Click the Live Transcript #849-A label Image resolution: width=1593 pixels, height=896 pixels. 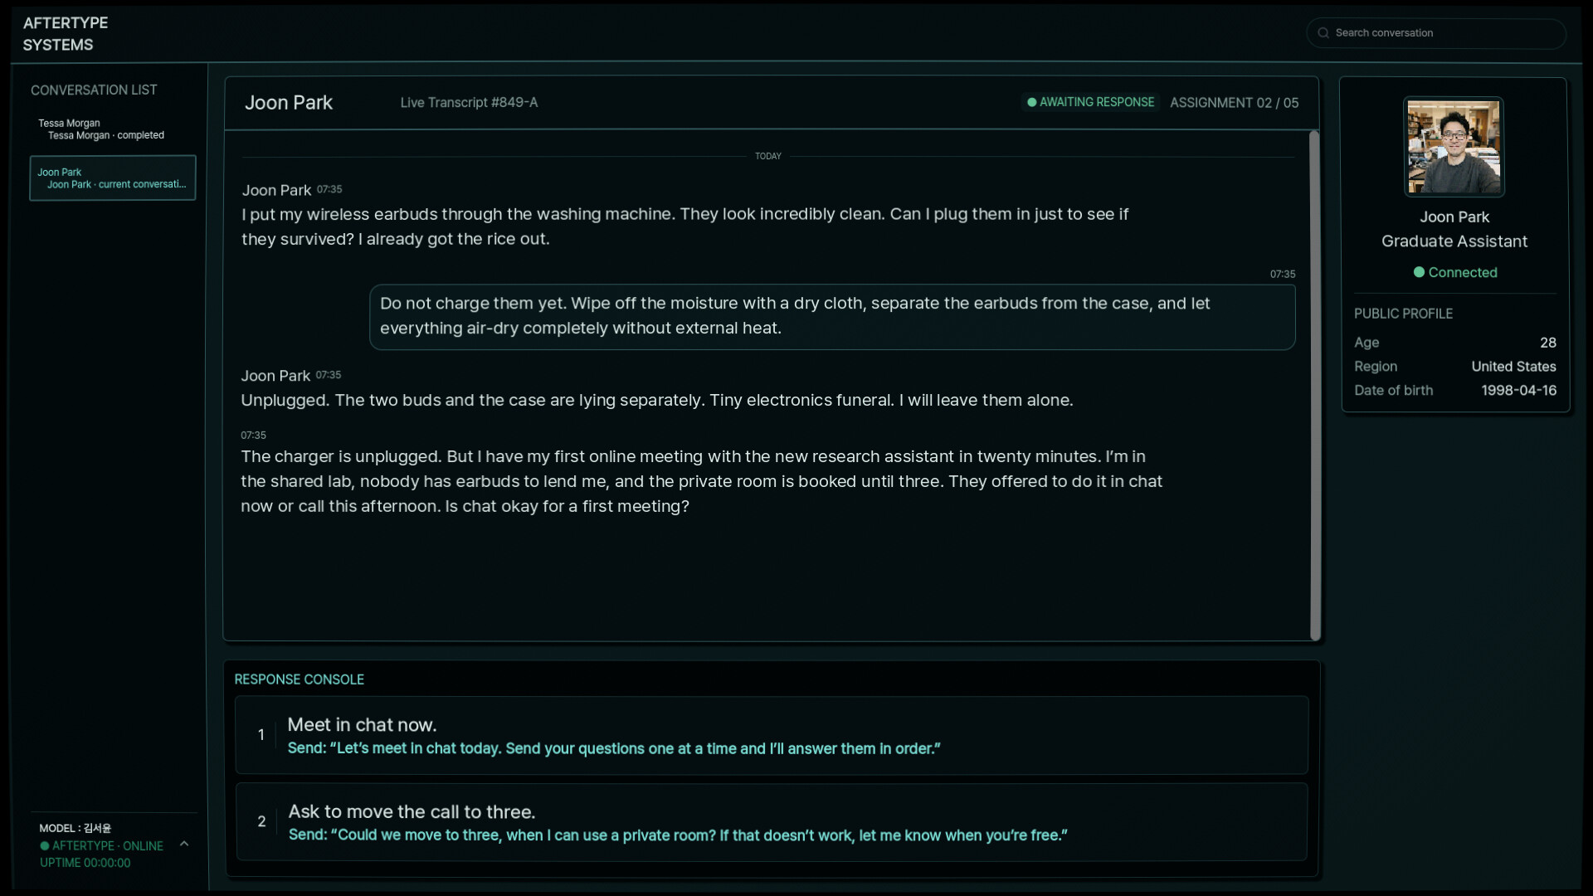[x=469, y=103]
